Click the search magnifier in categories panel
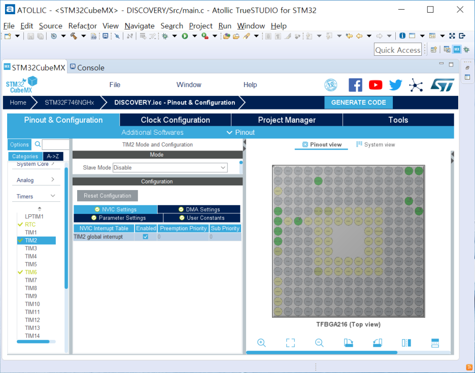The width and height of the screenshot is (475, 373). pyautogui.click(x=38, y=144)
